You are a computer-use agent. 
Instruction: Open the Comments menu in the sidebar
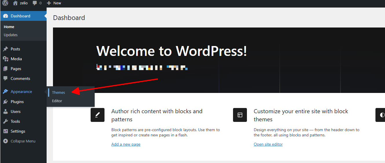point(23,78)
